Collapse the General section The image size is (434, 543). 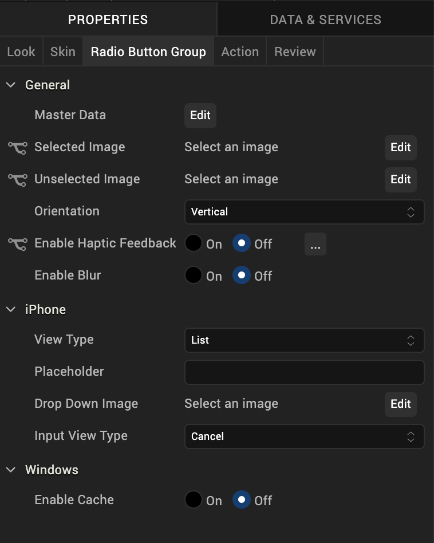(x=11, y=85)
